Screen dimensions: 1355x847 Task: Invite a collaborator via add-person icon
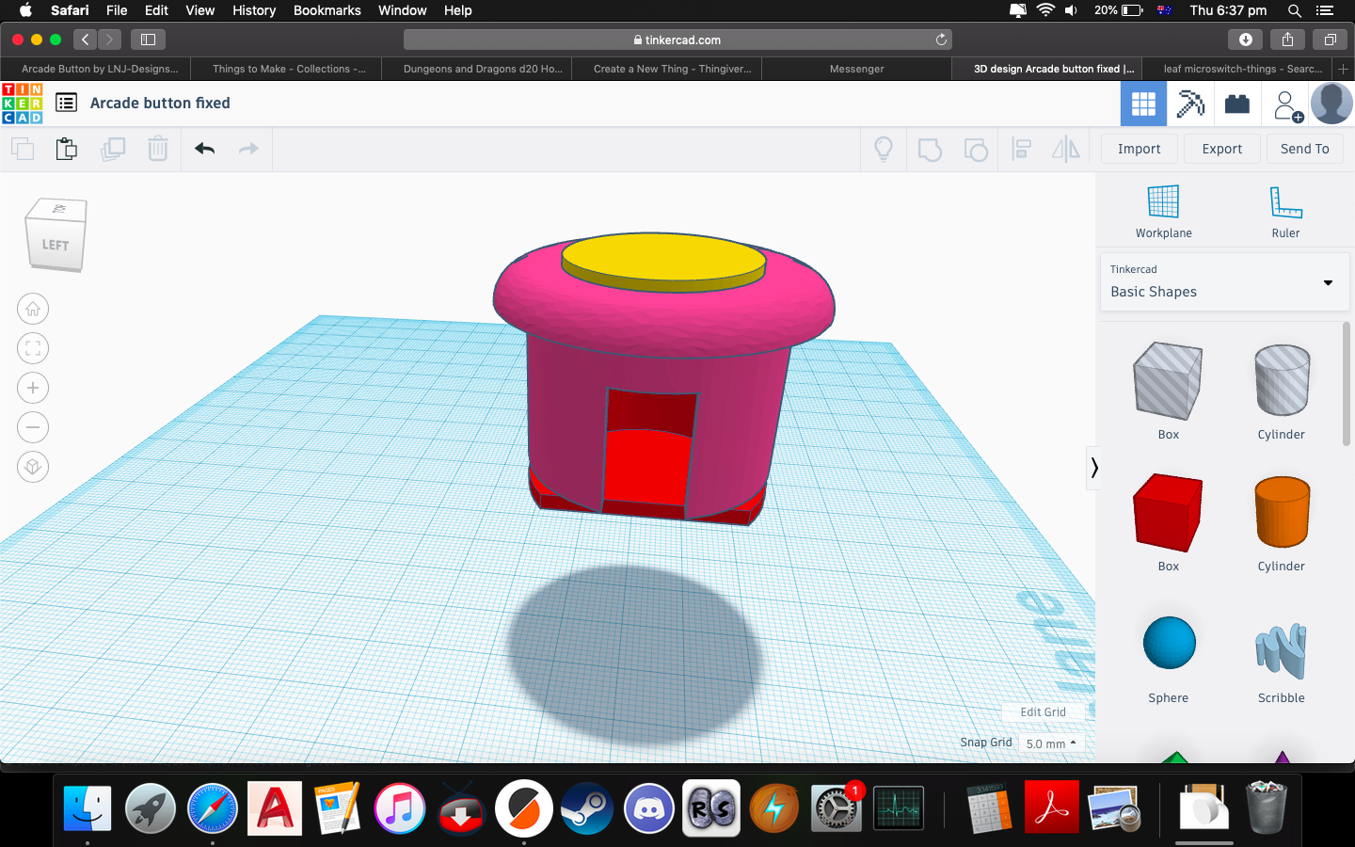tap(1287, 105)
